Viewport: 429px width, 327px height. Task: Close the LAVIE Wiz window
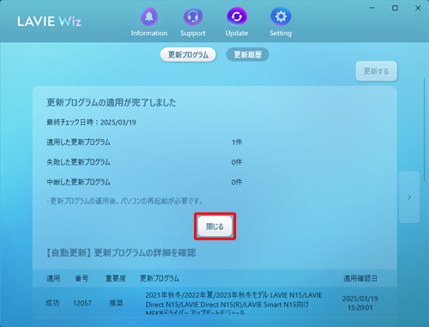tap(418, 8)
